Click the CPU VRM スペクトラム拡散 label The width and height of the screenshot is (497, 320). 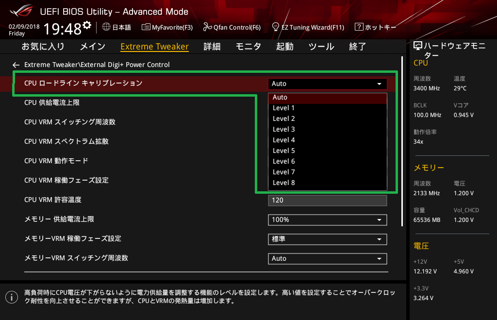point(66,141)
